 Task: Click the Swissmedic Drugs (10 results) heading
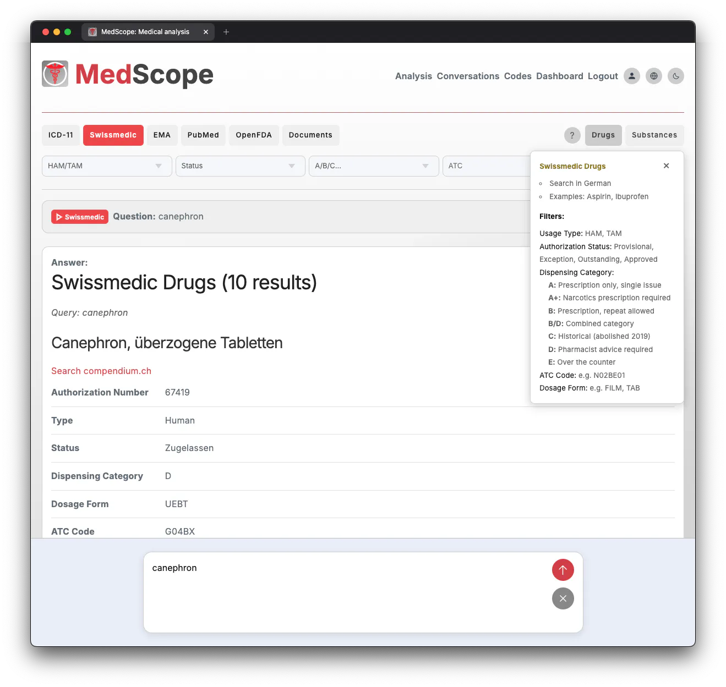coord(184,283)
